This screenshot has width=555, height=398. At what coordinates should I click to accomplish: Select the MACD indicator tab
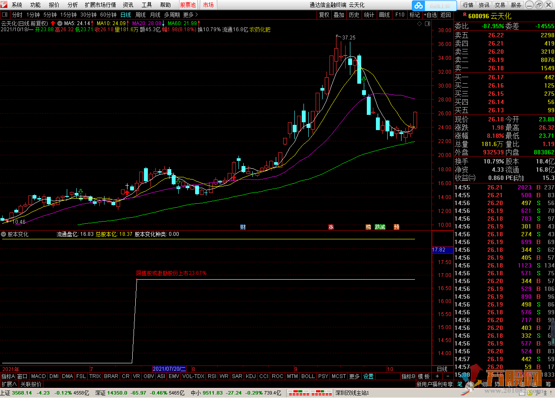coord(38,376)
